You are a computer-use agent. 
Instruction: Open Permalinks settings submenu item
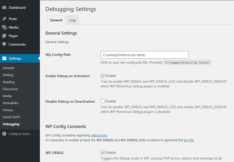click(x=11, y=103)
